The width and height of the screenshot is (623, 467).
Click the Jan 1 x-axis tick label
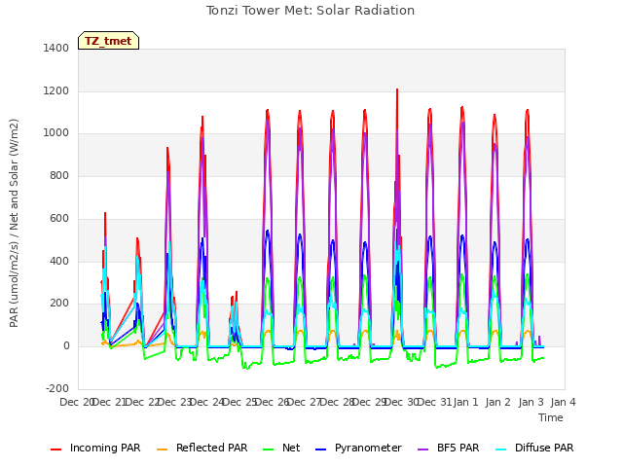tap(465, 402)
